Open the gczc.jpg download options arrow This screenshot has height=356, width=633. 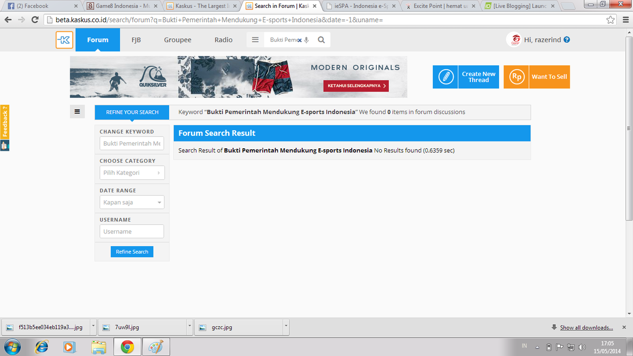286,327
